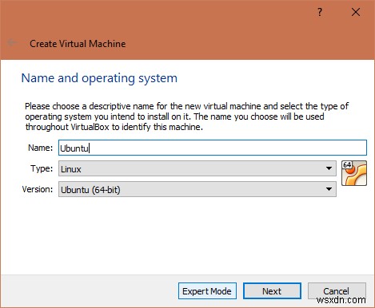Viewport: 375px width, 308px height.
Task: Proceed with the Next button
Action: tap(272, 291)
